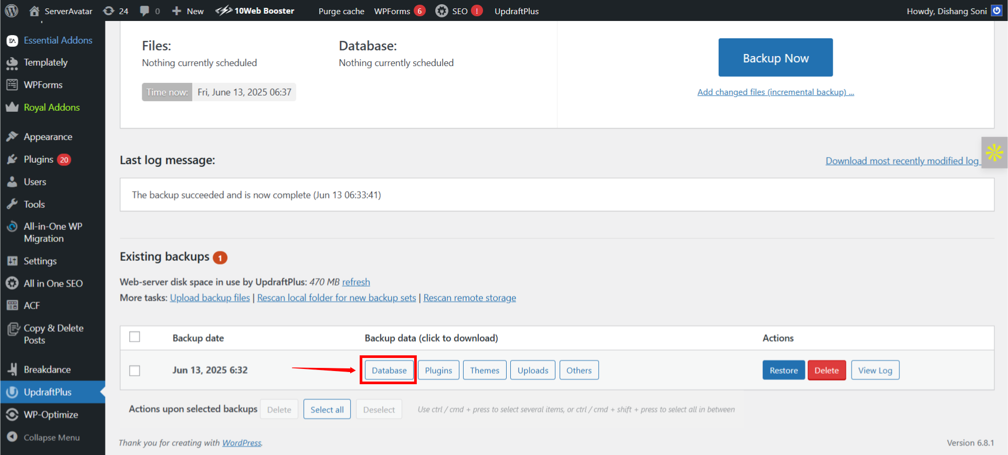Click Delete under actions upon selected backups

[x=279, y=410]
